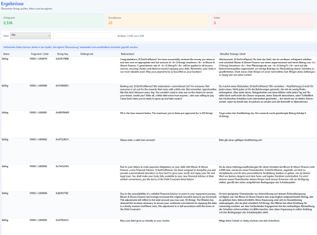Open the Filter dropdown showing Alle
Screen dimensions: 317x235
(30, 35)
